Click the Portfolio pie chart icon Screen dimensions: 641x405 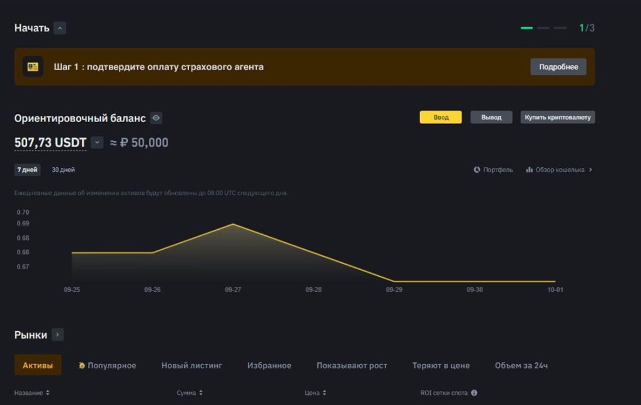click(477, 170)
